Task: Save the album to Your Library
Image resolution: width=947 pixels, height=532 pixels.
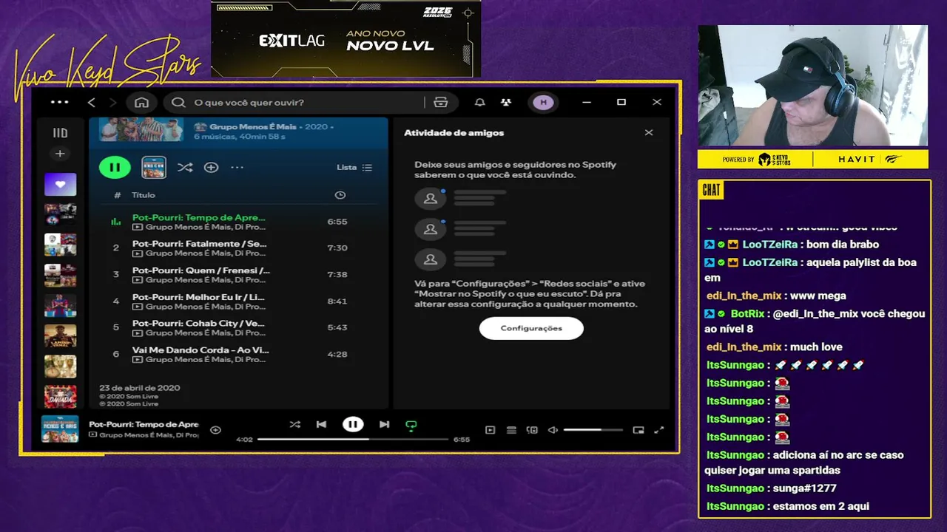Action: (x=211, y=168)
